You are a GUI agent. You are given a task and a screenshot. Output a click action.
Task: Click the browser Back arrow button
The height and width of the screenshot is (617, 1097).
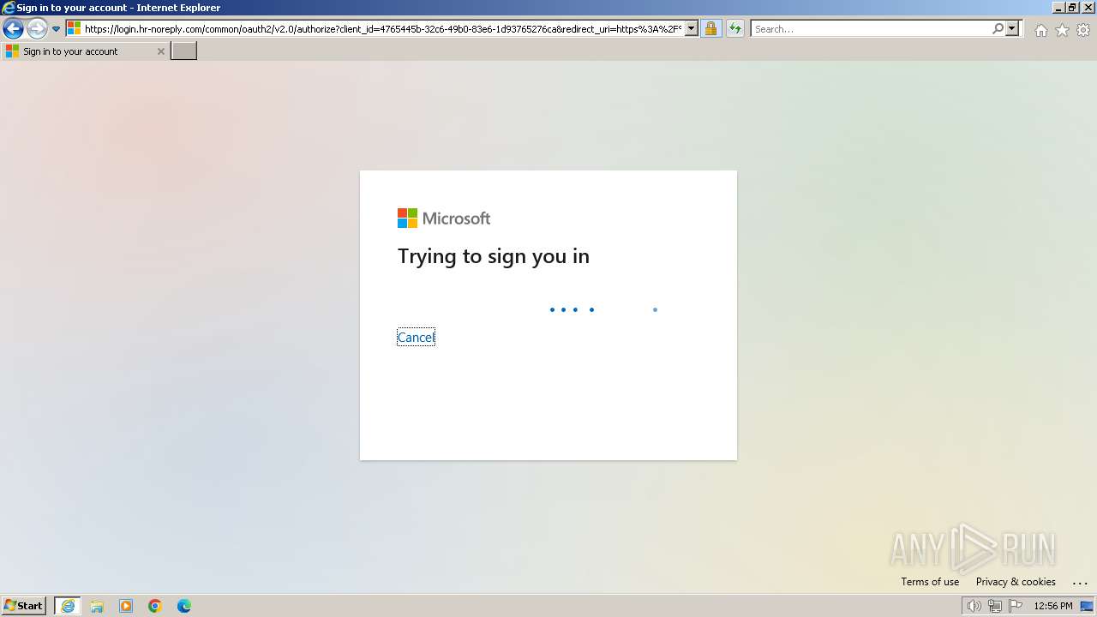coord(13,29)
